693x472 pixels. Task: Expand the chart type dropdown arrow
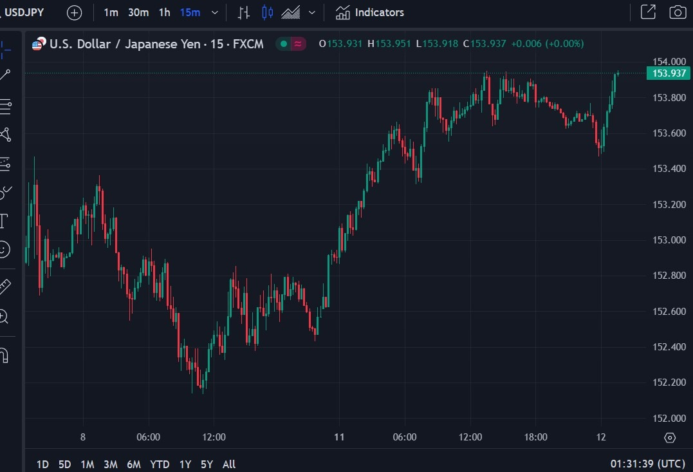click(312, 13)
